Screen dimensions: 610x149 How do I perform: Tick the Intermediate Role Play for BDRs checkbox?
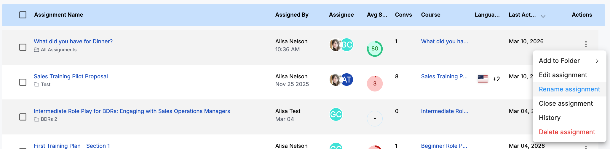23,117
